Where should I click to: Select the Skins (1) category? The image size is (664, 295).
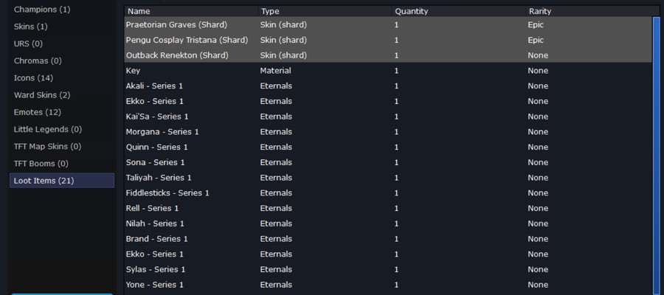click(62, 27)
